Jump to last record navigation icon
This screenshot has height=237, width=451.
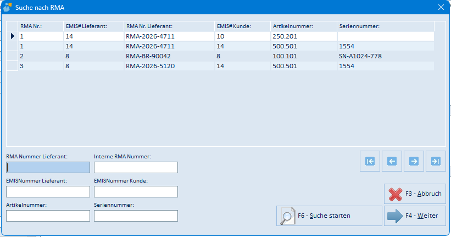436,161
